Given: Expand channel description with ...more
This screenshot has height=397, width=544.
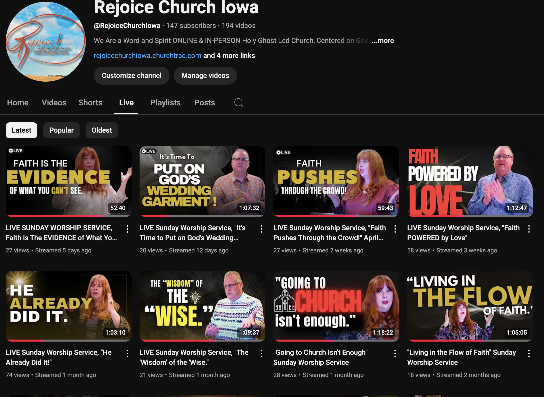Looking at the screenshot, I should pyautogui.click(x=383, y=41).
